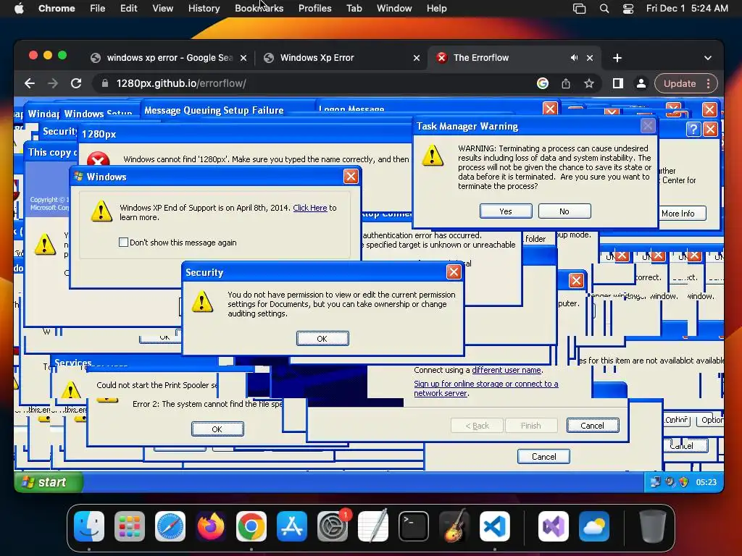Viewport: 742px width, 556px height.
Task: Switch to the 'Windows Xp Error' tab
Action: point(342,58)
